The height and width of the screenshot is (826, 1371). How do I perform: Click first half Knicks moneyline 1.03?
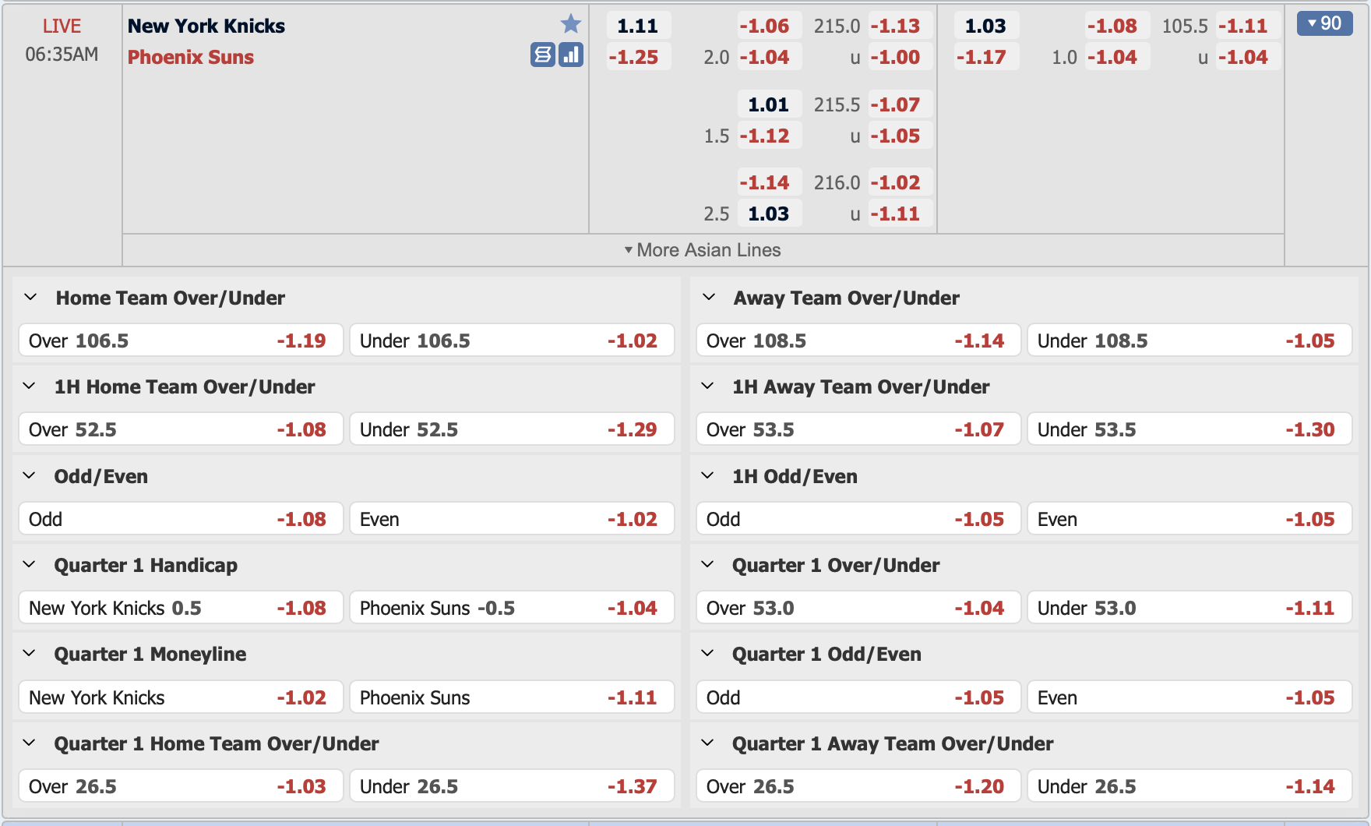point(985,26)
